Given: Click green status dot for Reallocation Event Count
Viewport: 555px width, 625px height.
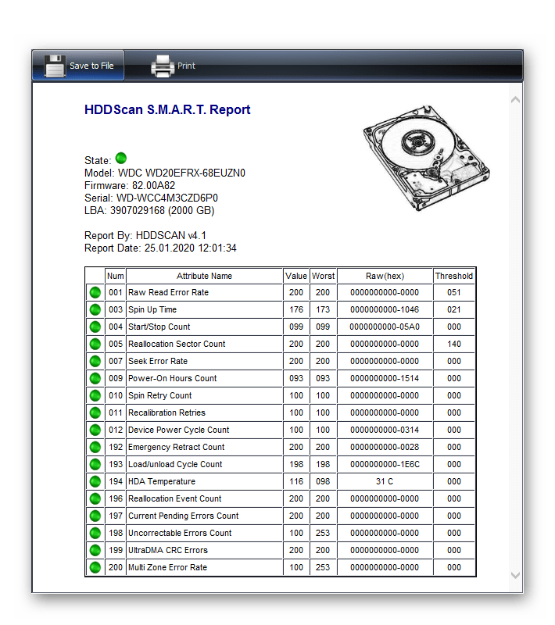Looking at the screenshot, I should pos(95,498).
